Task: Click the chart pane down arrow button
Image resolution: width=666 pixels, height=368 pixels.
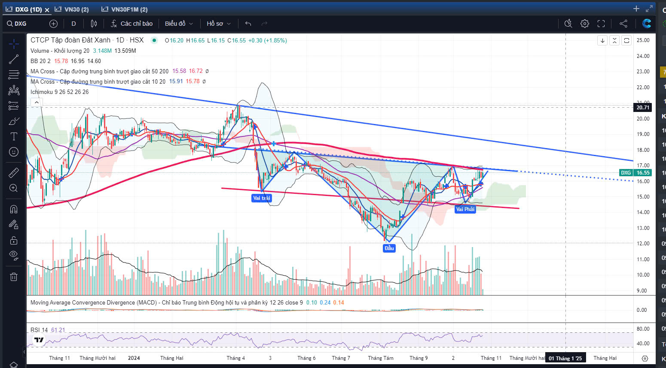Action: (602, 40)
